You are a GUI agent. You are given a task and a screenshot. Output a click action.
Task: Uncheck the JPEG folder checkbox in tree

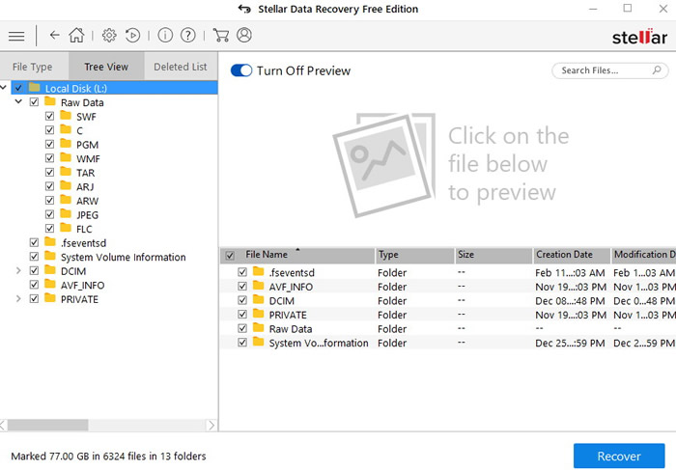pos(50,215)
